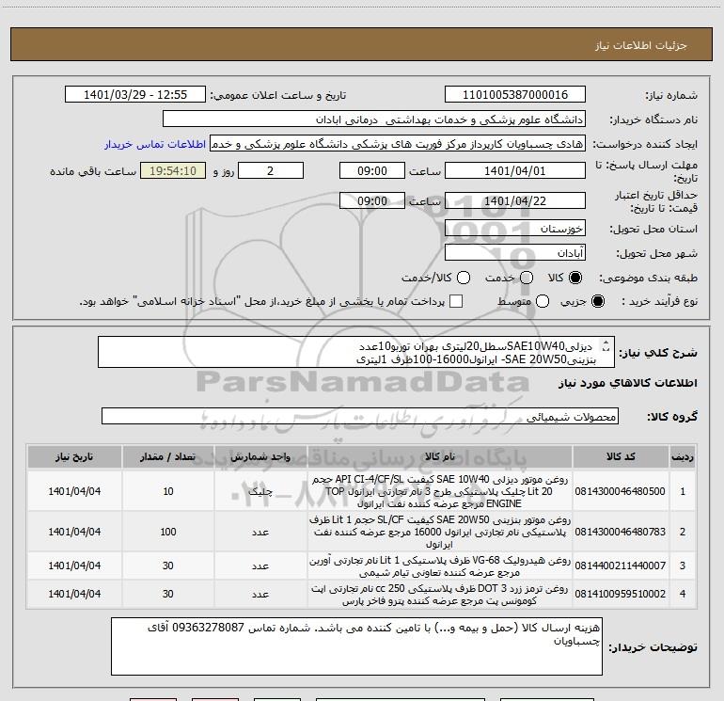The height and width of the screenshot is (701, 724).
Task: Click the SAE 20W50 gasoline oil product name
Action: 440,532
